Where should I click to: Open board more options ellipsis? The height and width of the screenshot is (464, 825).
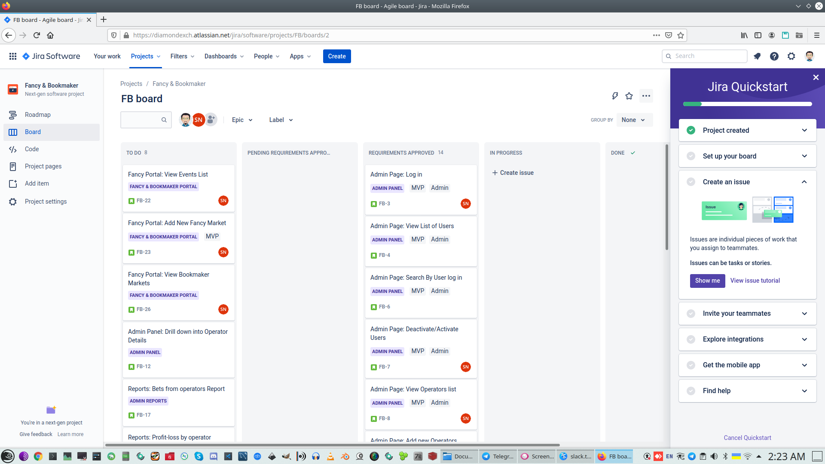pyautogui.click(x=646, y=96)
